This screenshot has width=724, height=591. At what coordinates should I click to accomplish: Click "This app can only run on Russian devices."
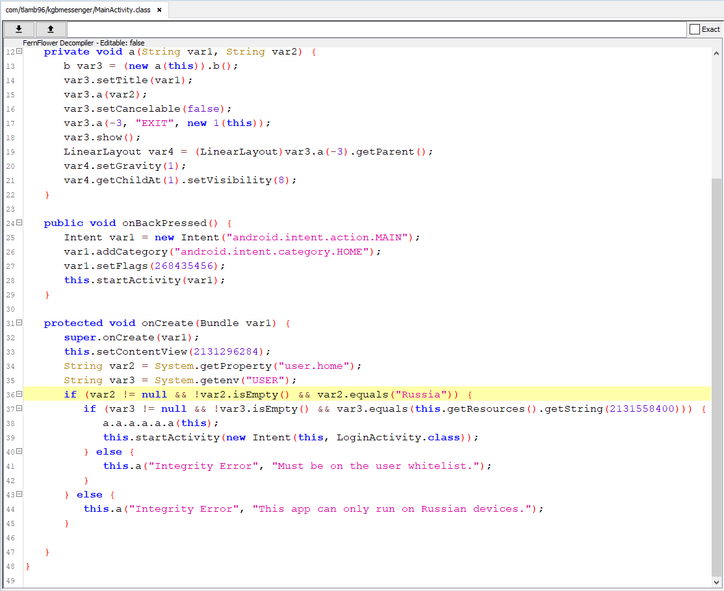click(x=392, y=509)
